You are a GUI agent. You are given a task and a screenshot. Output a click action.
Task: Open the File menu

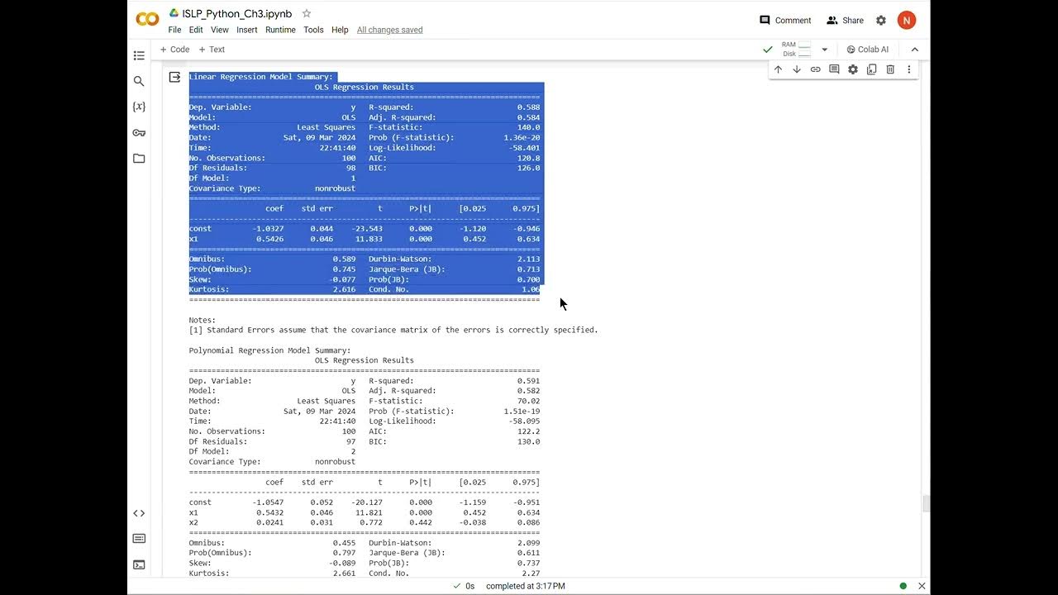pos(174,30)
